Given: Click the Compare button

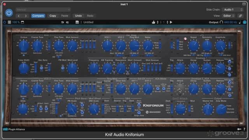Looking at the screenshot, I should coord(38,16).
